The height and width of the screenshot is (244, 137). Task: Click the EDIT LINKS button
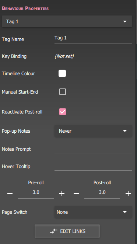pos(67,231)
